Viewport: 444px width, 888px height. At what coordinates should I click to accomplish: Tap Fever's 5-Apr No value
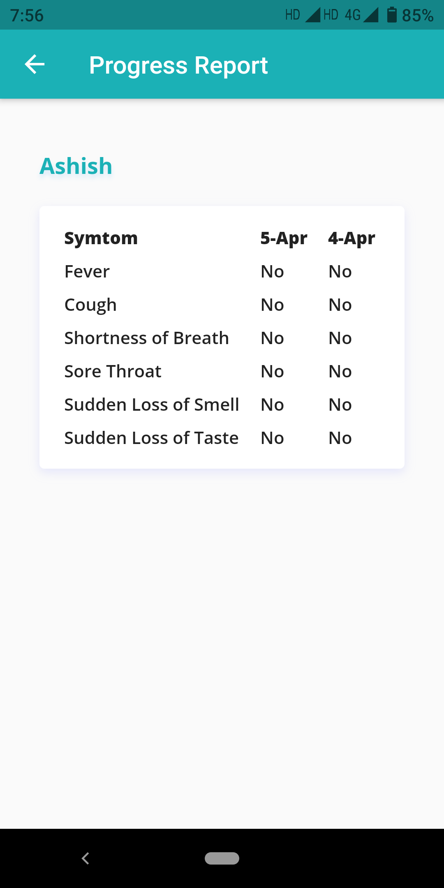click(272, 272)
